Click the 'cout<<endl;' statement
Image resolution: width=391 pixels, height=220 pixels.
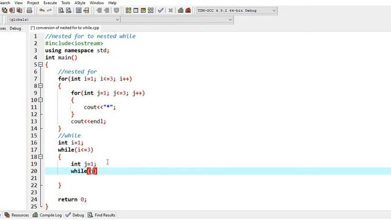[89, 122]
